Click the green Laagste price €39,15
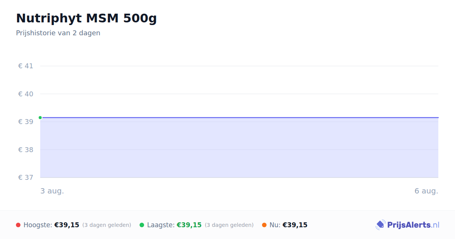The width and height of the screenshot is (455, 239). point(189,225)
